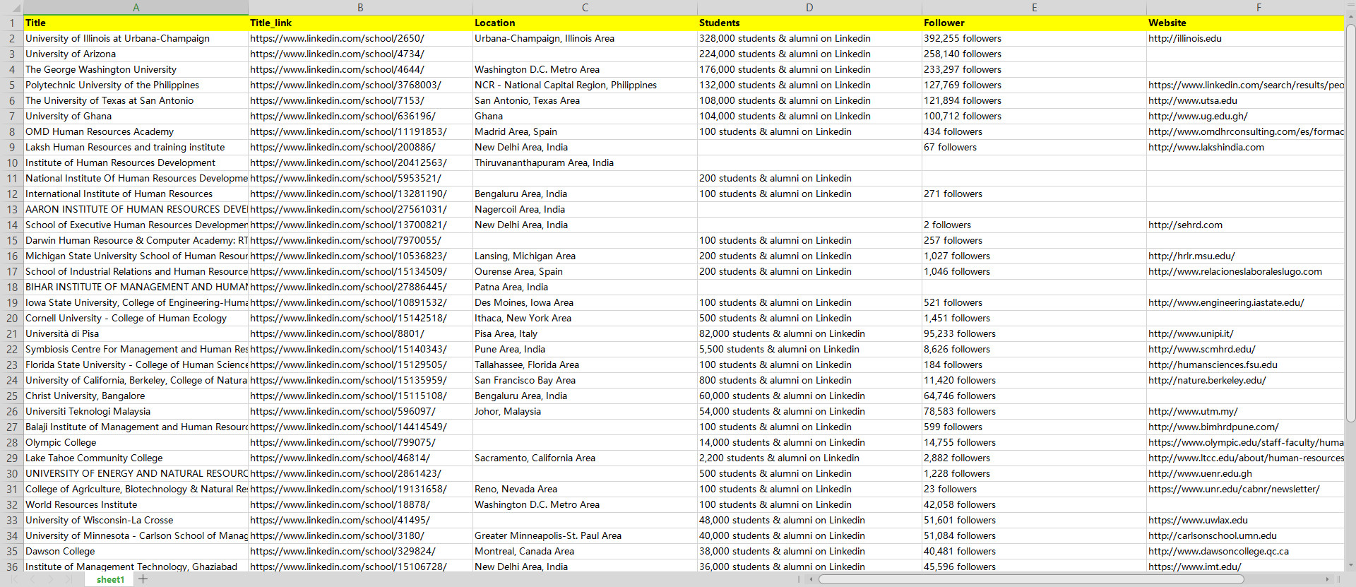Click the vertical scrollbar down arrow
Screen dimensions: 1356x587
pyautogui.click(x=1350, y=566)
